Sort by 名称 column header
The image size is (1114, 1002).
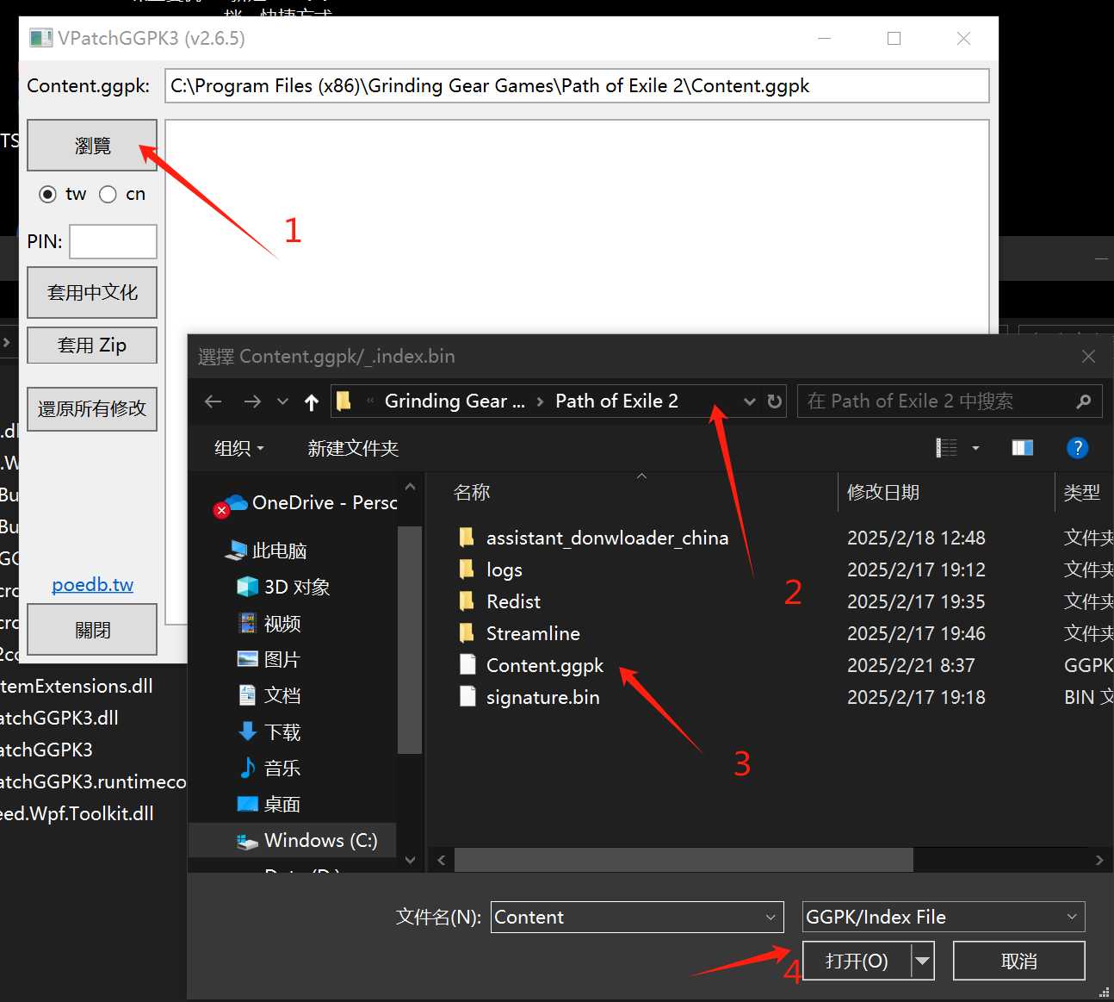472,493
